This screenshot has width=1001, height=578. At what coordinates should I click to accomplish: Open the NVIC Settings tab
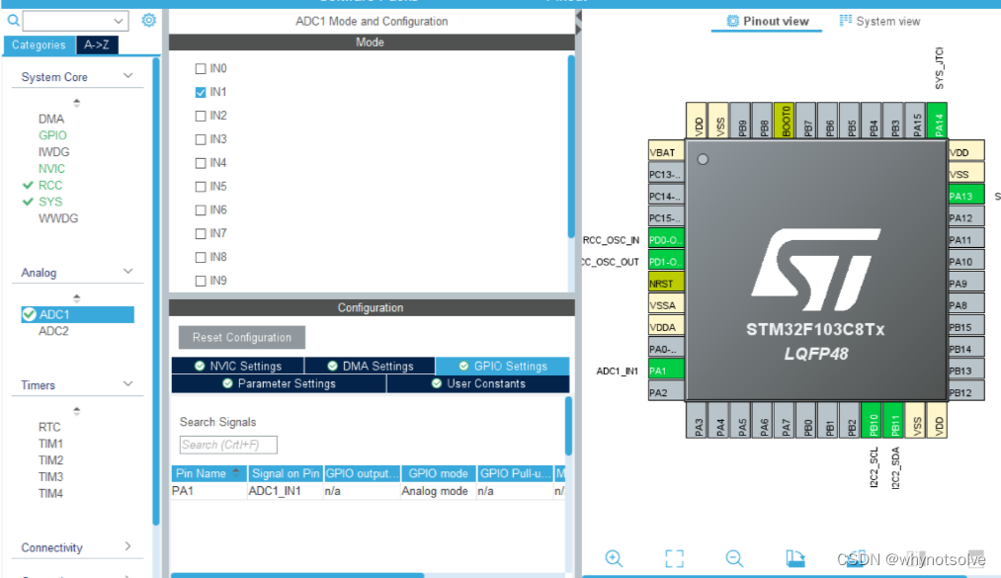click(237, 366)
